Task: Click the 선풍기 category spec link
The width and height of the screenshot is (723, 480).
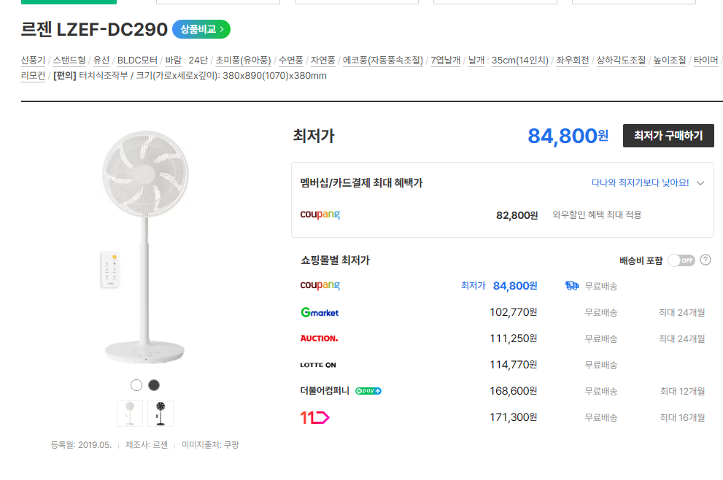Action: (x=33, y=61)
